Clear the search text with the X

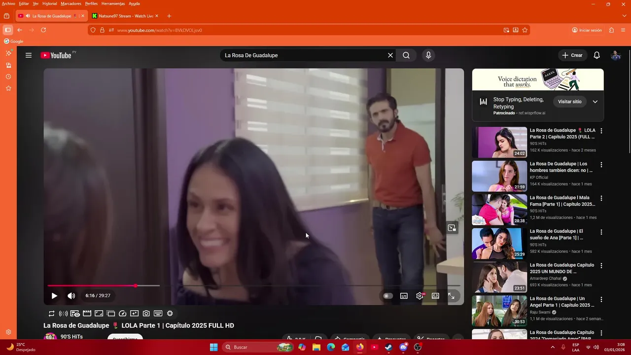[390, 55]
